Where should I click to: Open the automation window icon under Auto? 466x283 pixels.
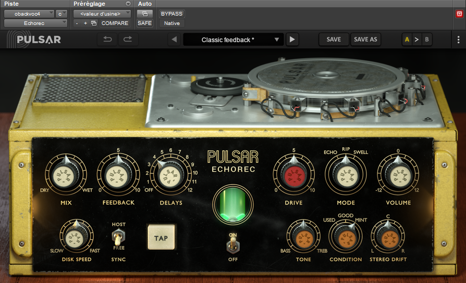tap(144, 14)
